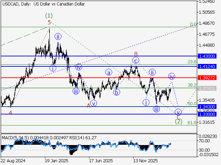
Task: Select the 13 Nov 2025 date label
Action: [145, 161]
